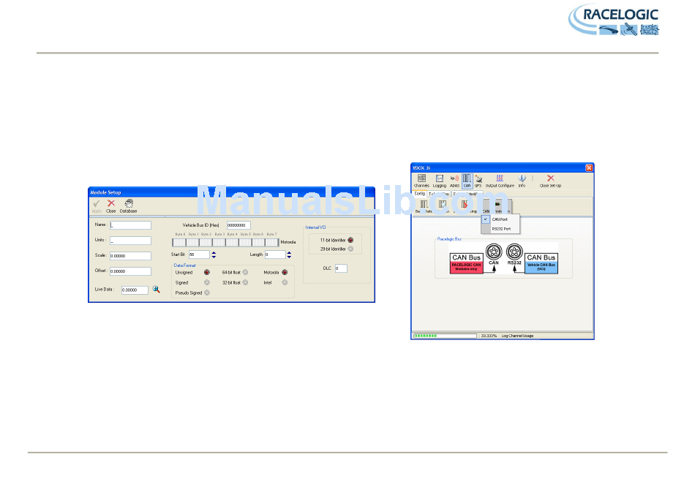Image resolution: width=695 pixels, height=479 pixels.
Task: Open the GPS settings icon
Action: [478, 180]
